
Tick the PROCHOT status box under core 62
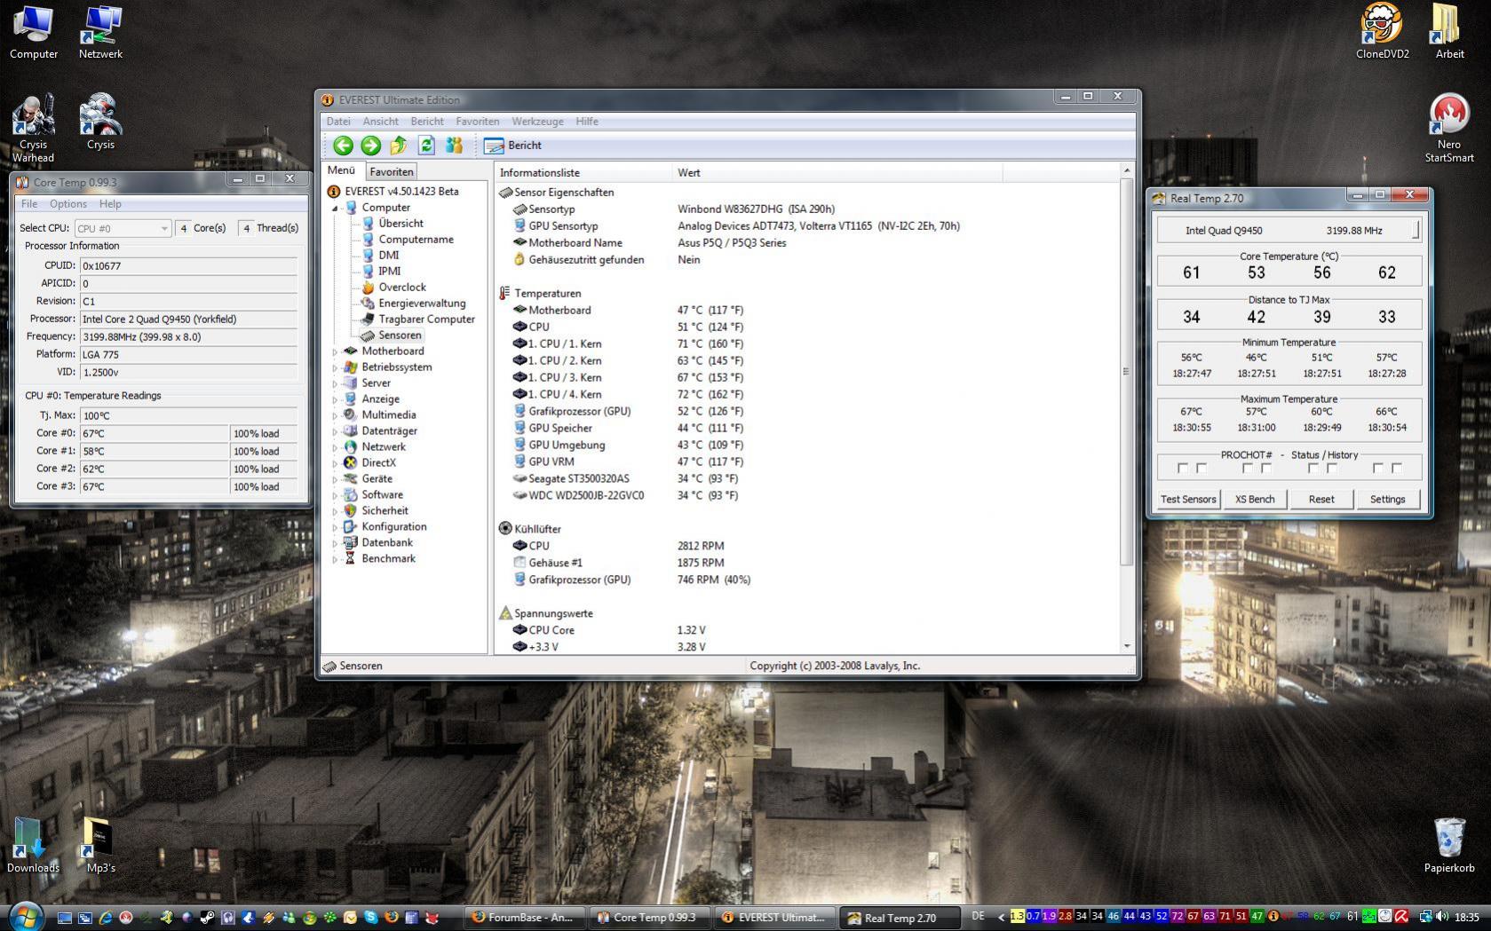point(1377,469)
